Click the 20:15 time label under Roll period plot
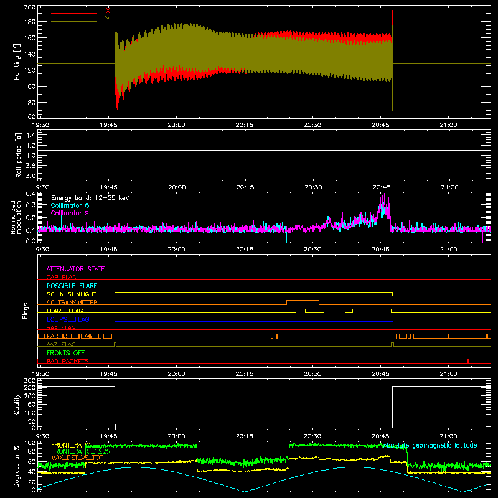This screenshot has width=498, height=498. [245, 187]
